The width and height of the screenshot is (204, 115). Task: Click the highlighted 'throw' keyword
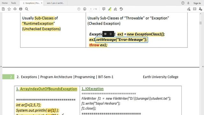point(94,45)
